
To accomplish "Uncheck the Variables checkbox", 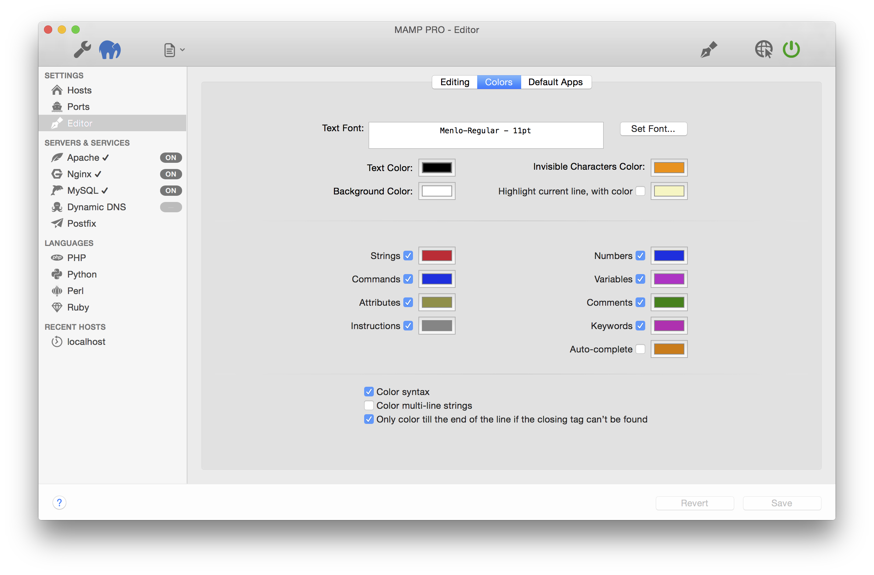I will (x=640, y=279).
